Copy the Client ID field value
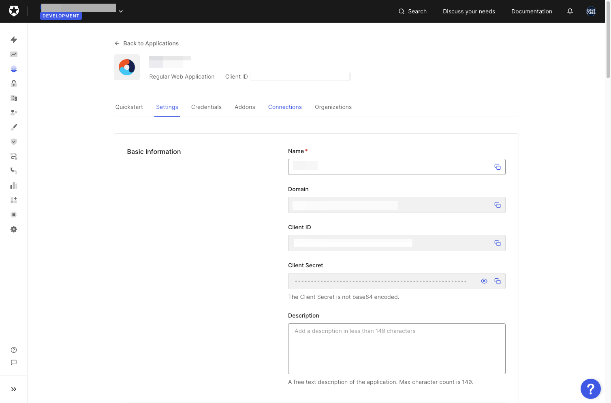611x403 pixels. coord(498,243)
